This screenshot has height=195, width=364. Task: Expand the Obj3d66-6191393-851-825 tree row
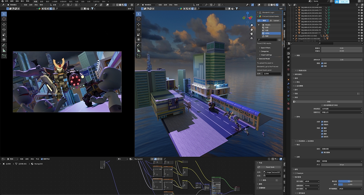point(296,16)
